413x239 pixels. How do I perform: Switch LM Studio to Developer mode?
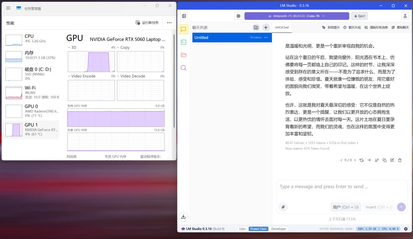click(279, 229)
